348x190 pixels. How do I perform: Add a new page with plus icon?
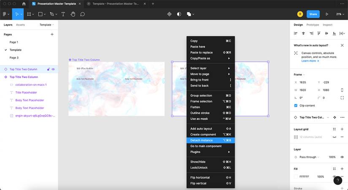(52, 34)
